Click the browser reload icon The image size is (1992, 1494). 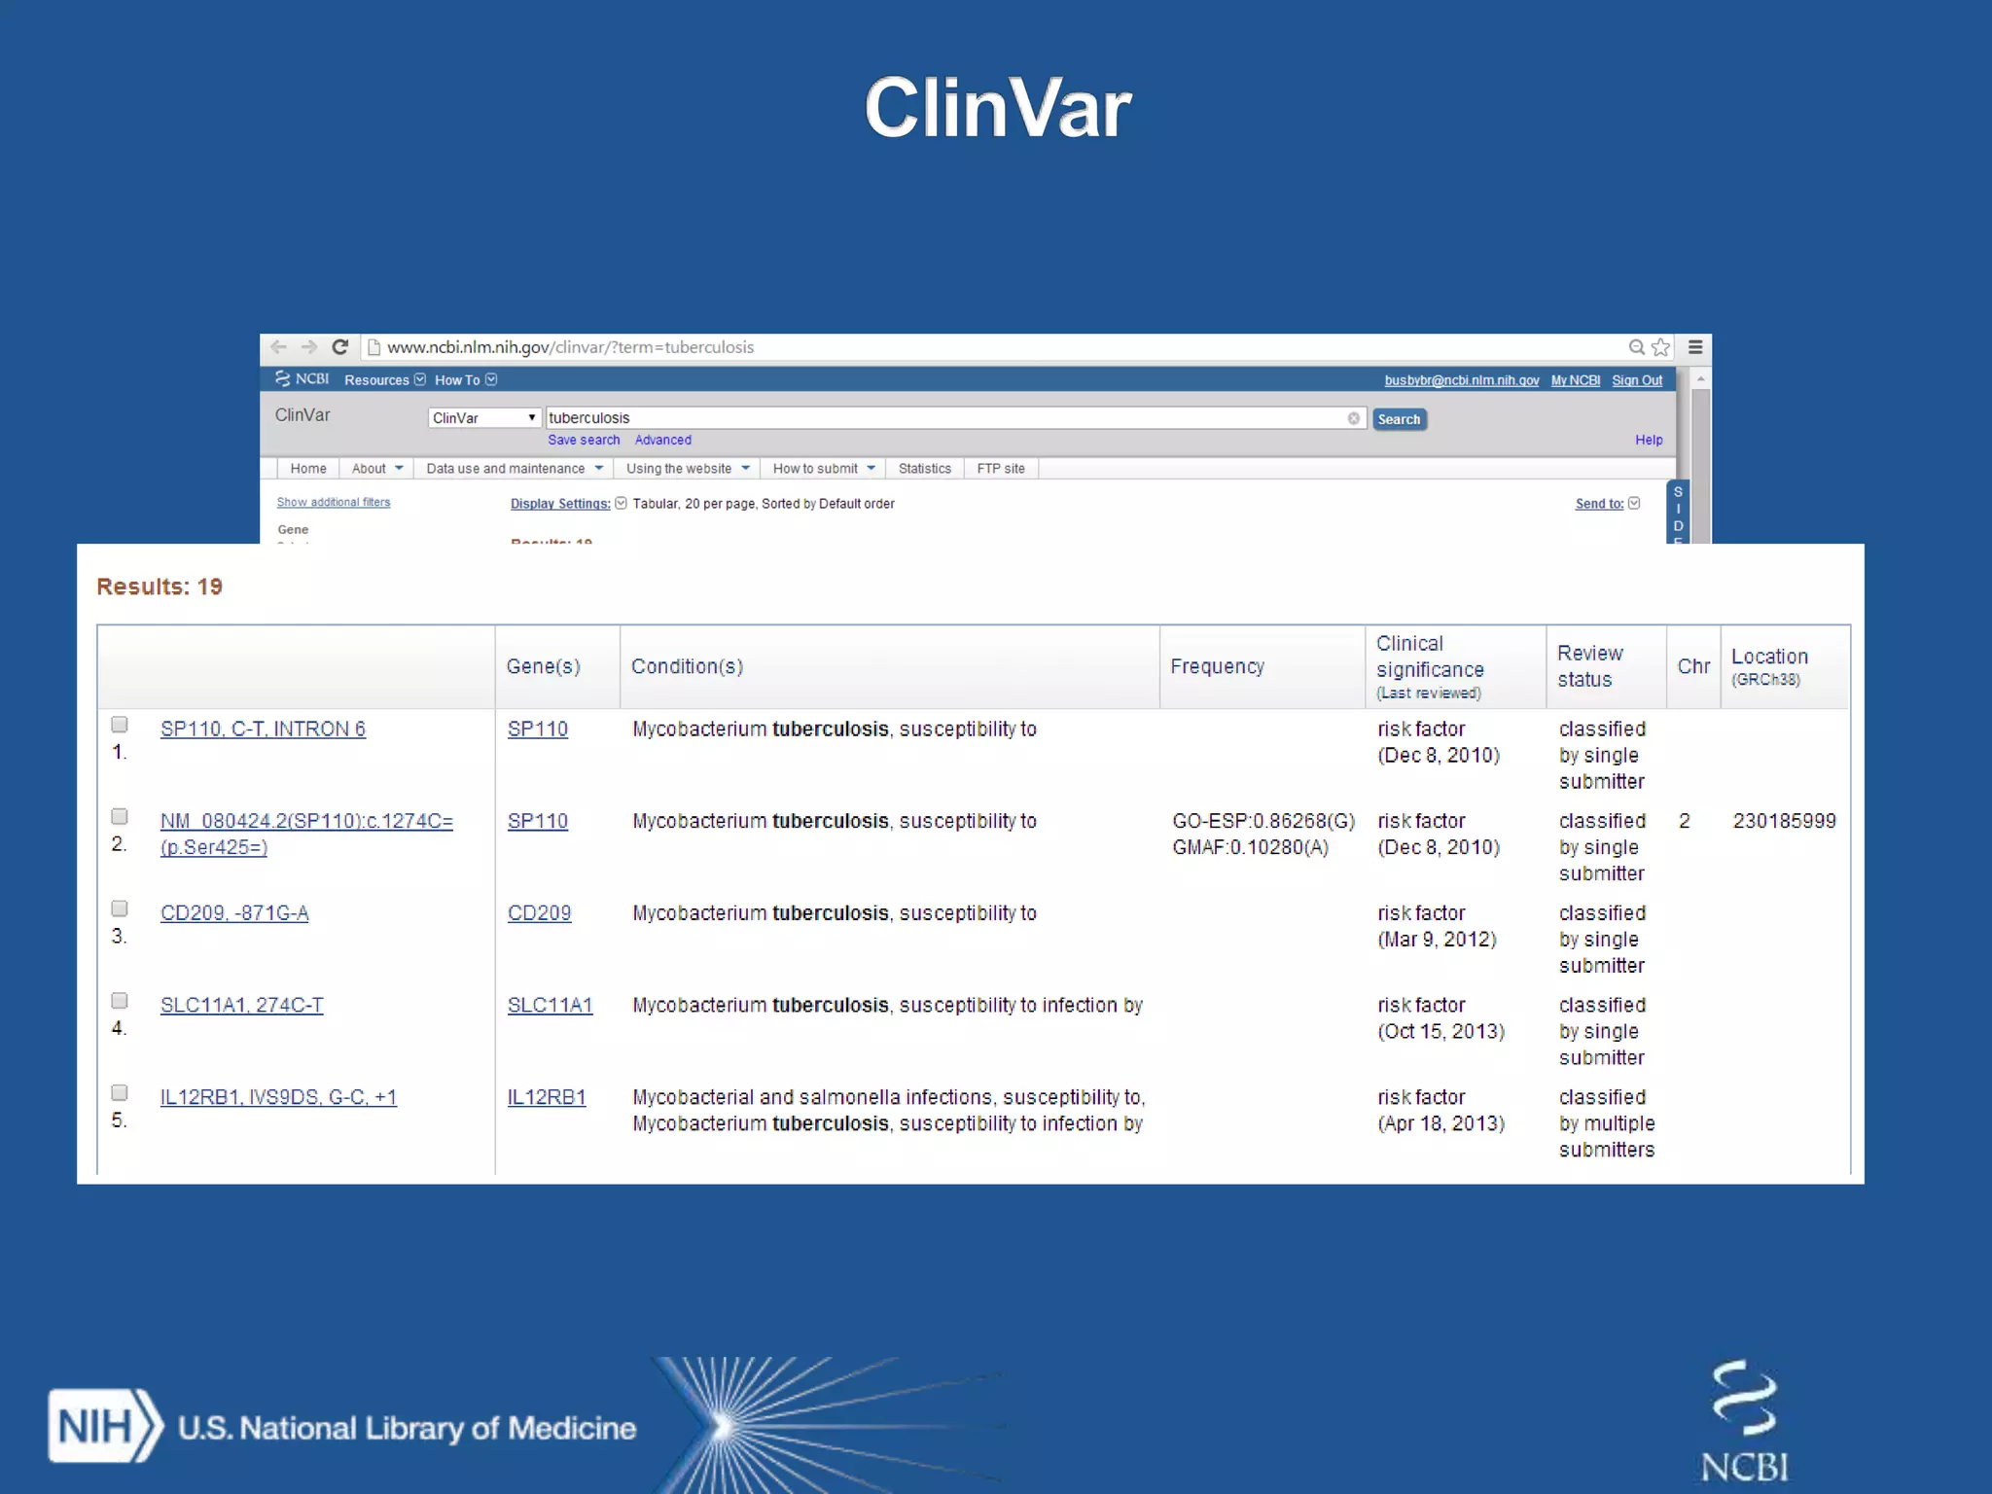[340, 347]
